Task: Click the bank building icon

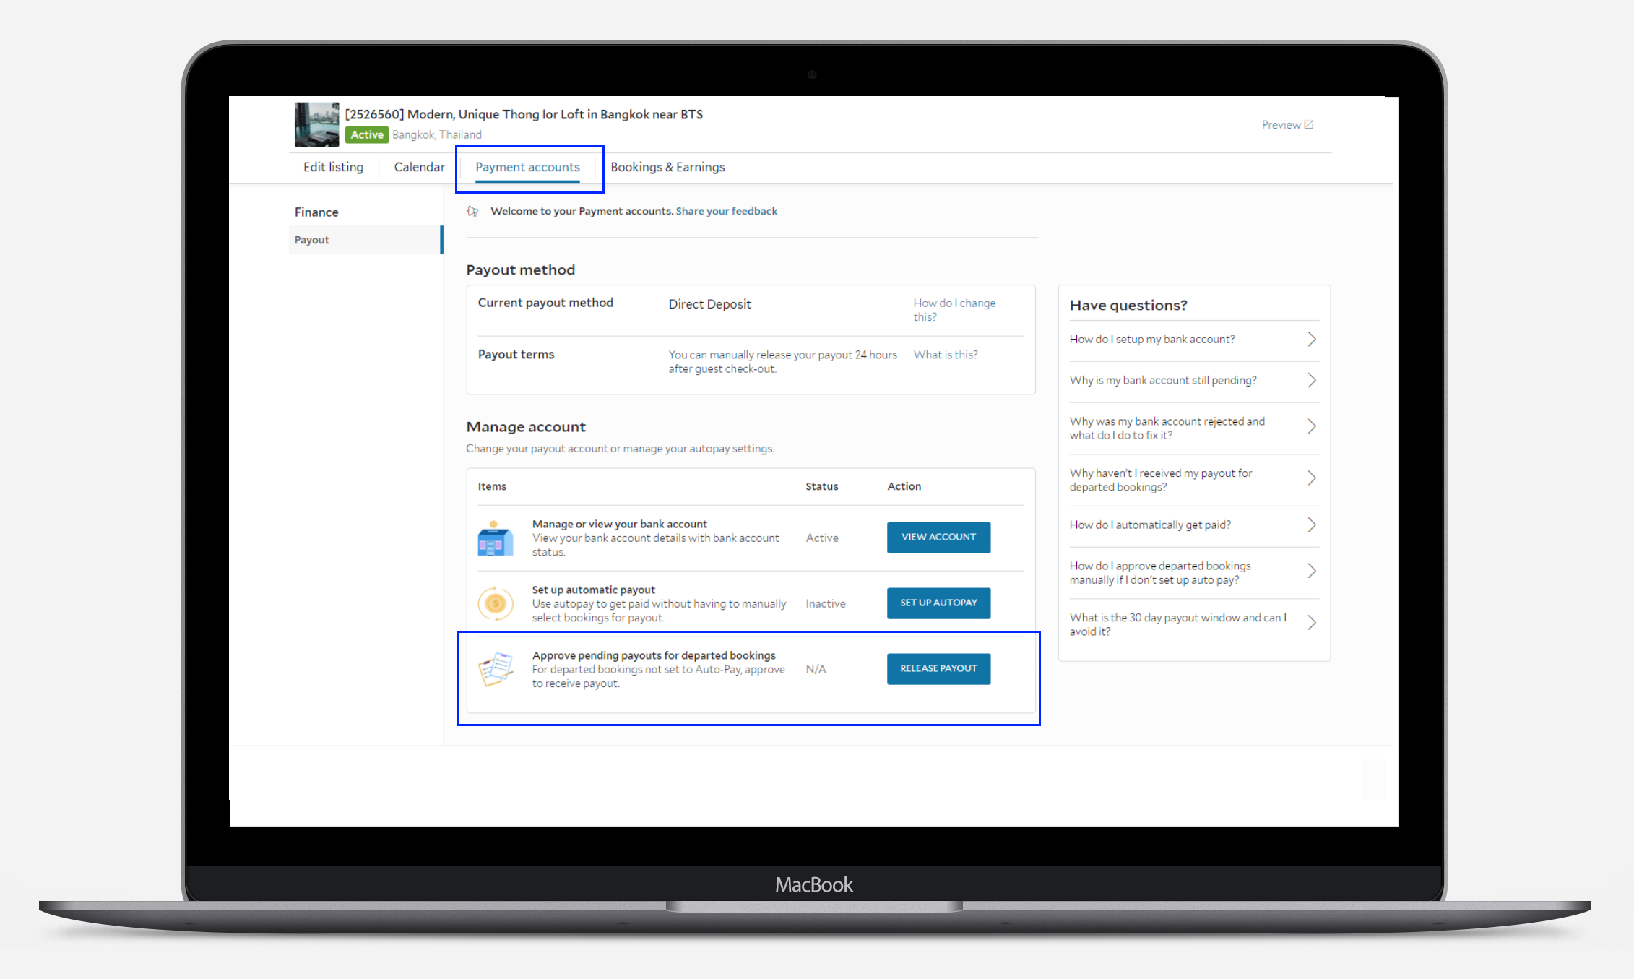Action: (x=495, y=539)
